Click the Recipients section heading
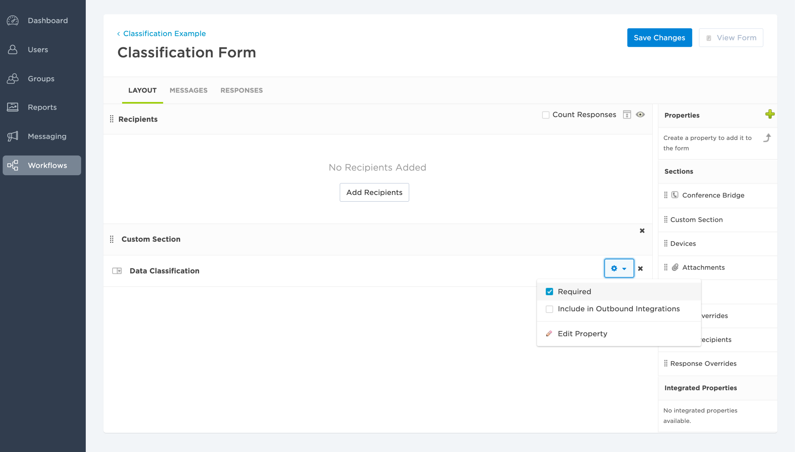The height and width of the screenshot is (452, 795). 138,119
